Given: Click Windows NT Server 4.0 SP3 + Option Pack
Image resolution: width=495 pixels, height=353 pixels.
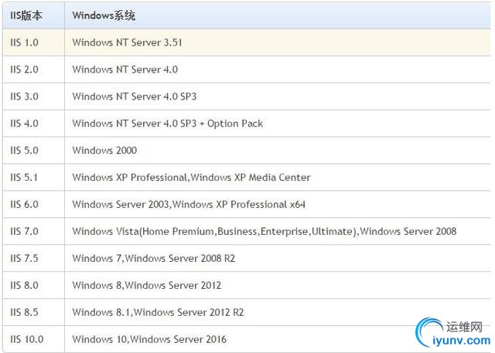Looking at the screenshot, I should point(167,124).
